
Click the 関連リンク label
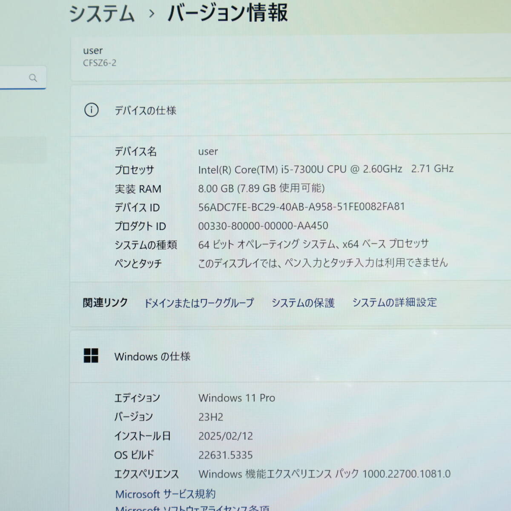(105, 303)
